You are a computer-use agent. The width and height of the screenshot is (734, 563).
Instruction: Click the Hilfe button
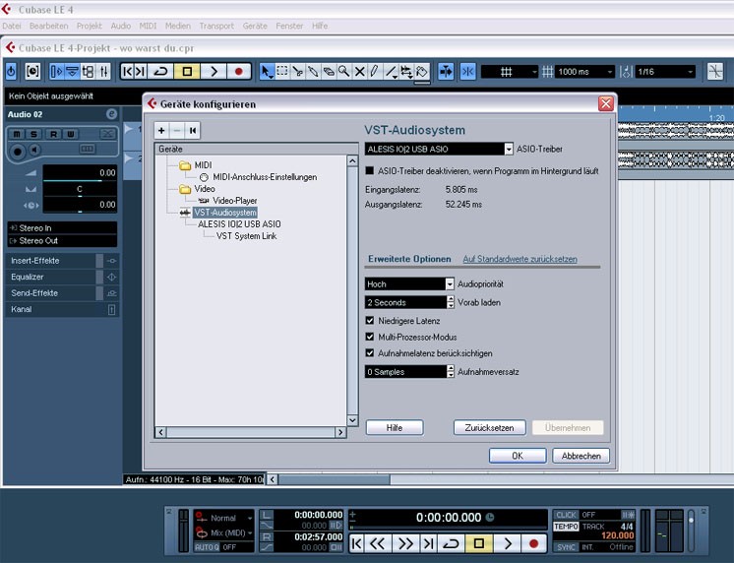[395, 427]
